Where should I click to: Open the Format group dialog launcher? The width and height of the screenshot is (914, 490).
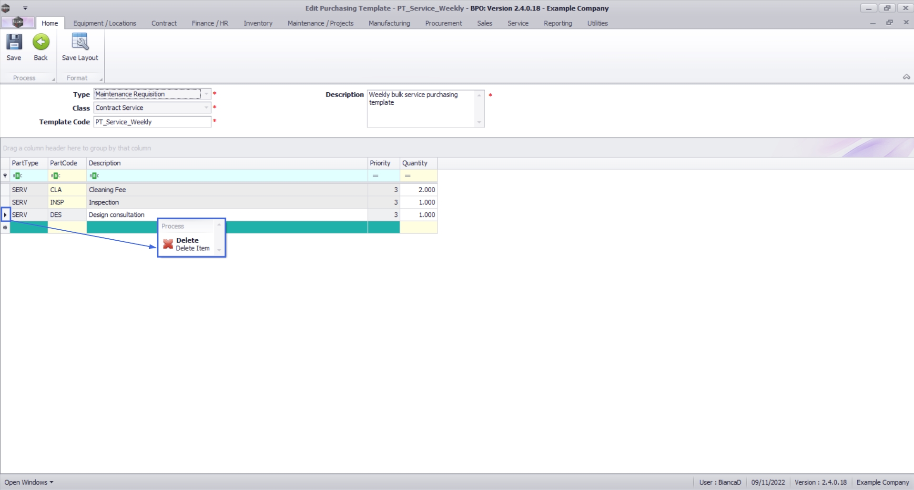(x=101, y=79)
